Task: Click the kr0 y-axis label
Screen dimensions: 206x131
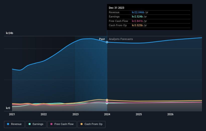Action: (8, 108)
